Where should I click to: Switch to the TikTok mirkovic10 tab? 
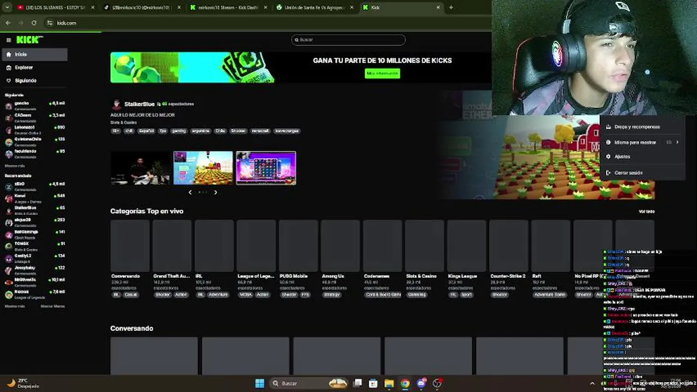(x=143, y=8)
